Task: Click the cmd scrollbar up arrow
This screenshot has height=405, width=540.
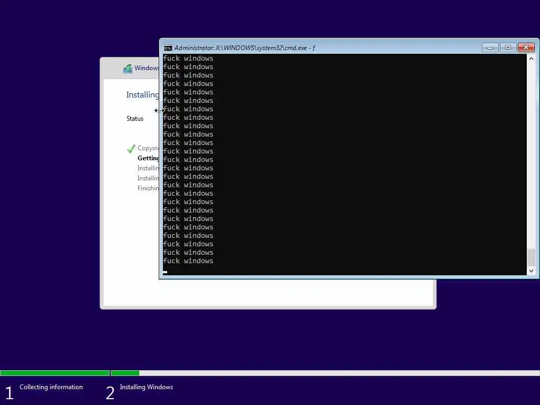Action: (x=531, y=59)
